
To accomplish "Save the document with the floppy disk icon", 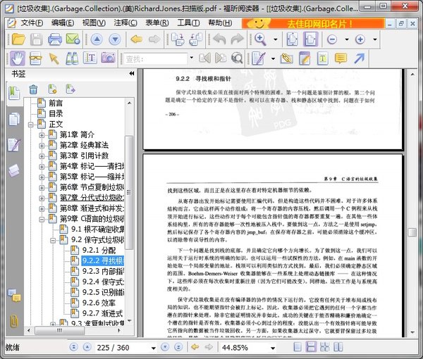I will tap(36, 39).
